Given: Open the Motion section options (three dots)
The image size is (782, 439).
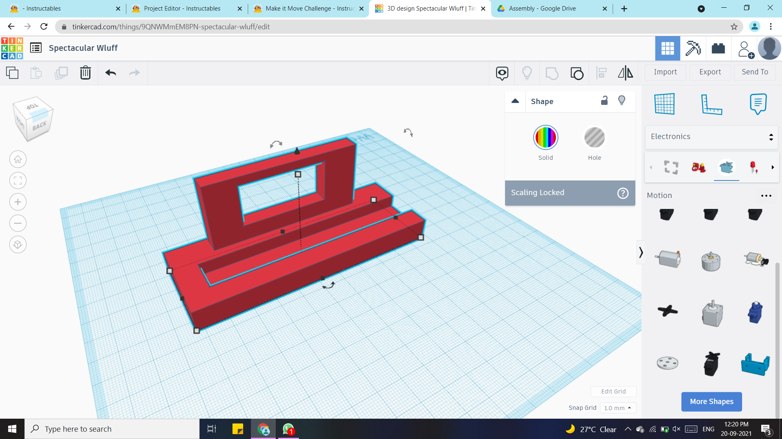Looking at the screenshot, I should pos(766,196).
